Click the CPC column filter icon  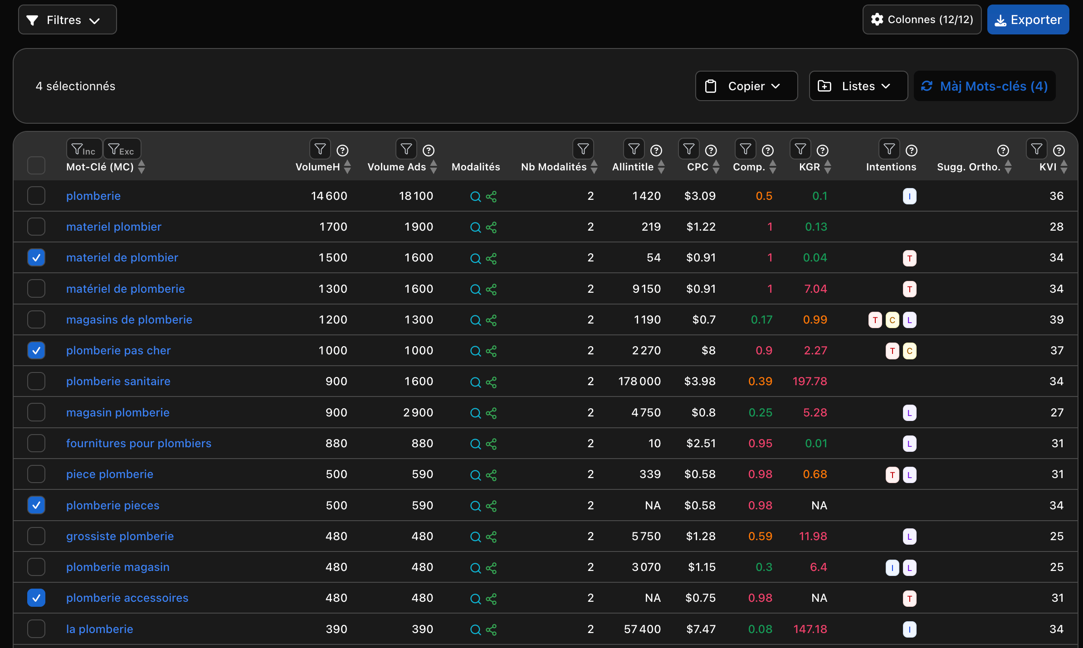(x=688, y=149)
